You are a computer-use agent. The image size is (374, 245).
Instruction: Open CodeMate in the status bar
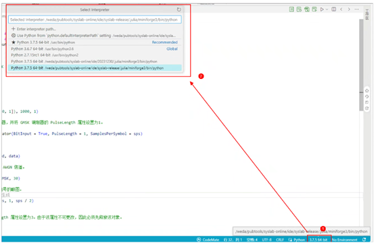coord(208,240)
